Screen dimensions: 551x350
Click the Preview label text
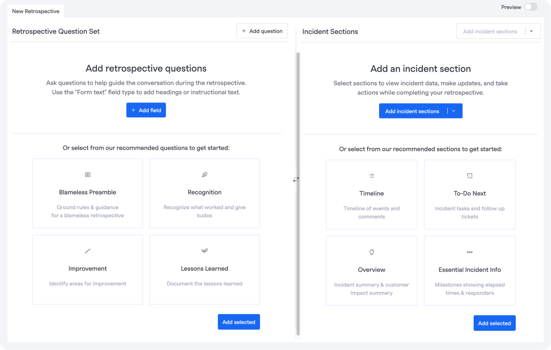pos(511,7)
